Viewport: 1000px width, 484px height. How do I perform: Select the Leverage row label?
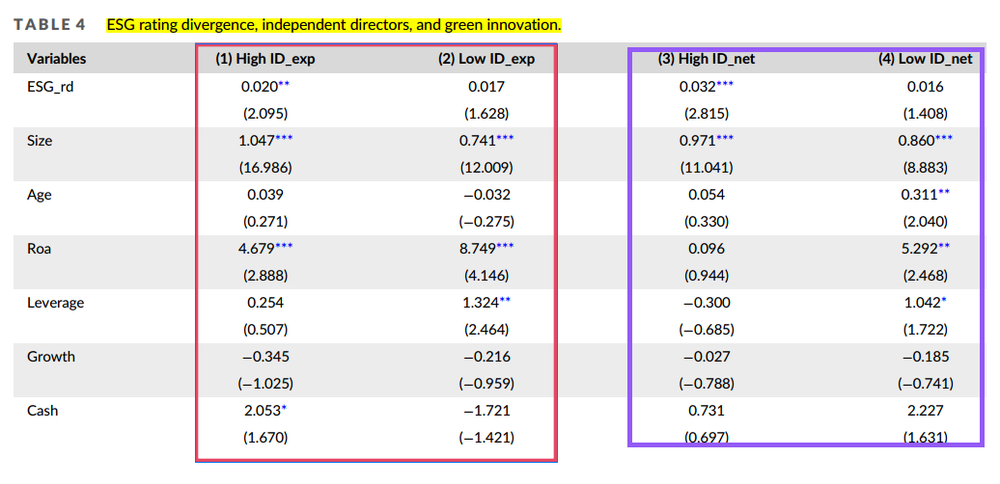coord(55,303)
